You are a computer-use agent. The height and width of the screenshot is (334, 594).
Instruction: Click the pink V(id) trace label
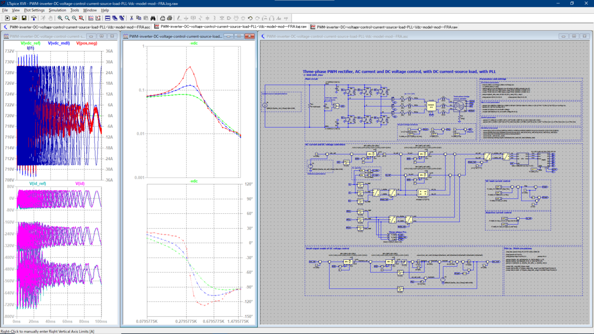pyautogui.click(x=80, y=184)
